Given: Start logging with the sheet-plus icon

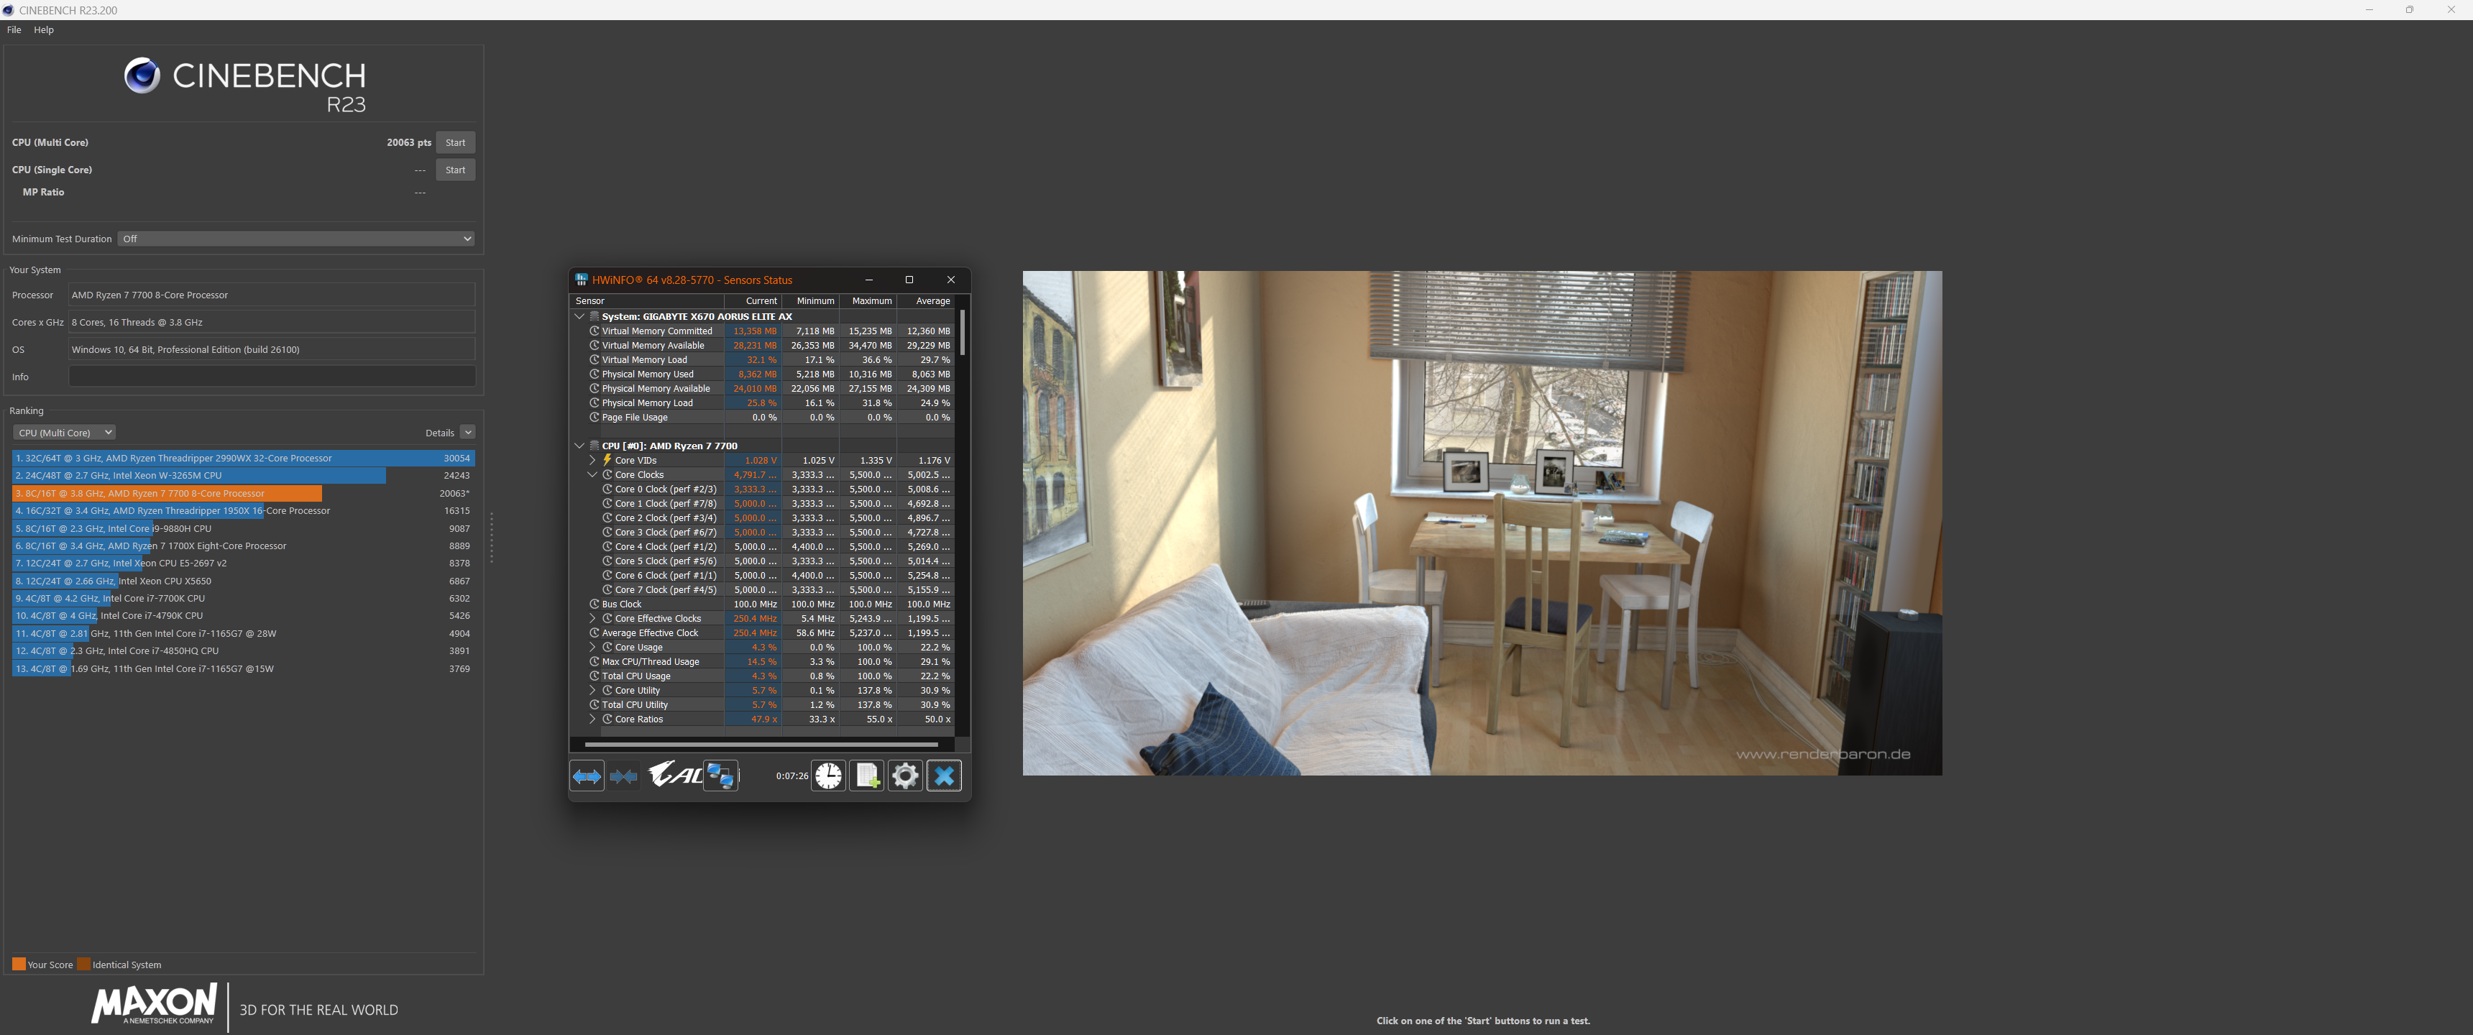Looking at the screenshot, I should [x=867, y=776].
